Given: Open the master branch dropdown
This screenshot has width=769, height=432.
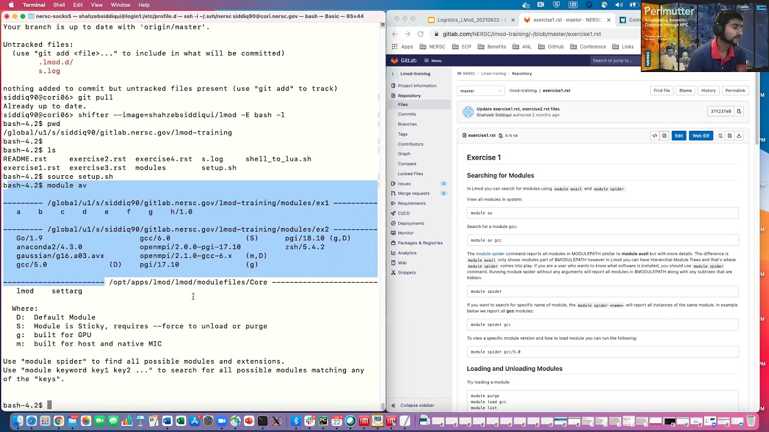Looking at the screenshot, I should tap(481, 91).
